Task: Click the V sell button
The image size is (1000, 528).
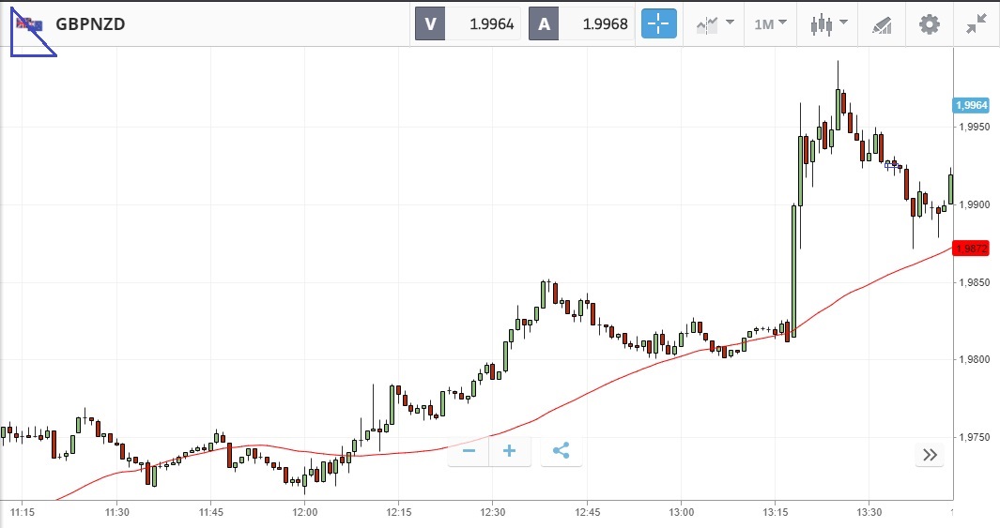Action: coord(430,23)
